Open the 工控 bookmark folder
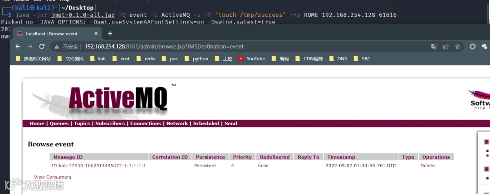The image size is (490, 194). (223, 58)
